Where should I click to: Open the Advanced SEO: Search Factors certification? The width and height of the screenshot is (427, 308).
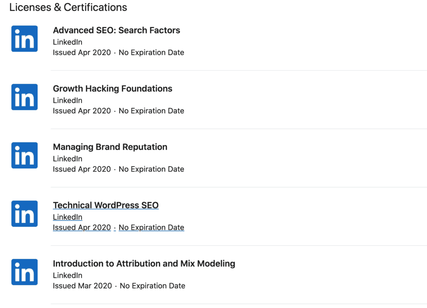(x=116, y=30)
